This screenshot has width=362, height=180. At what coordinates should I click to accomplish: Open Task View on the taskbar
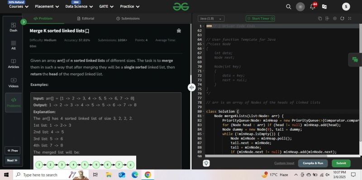[x=95, y=175]
